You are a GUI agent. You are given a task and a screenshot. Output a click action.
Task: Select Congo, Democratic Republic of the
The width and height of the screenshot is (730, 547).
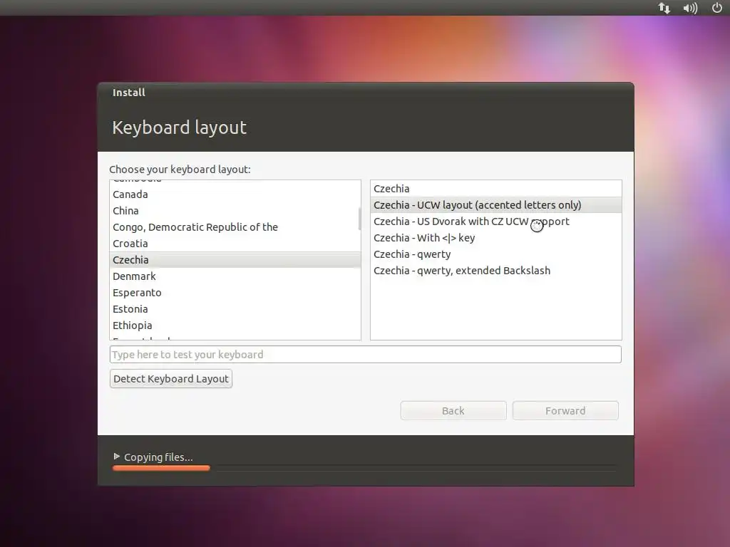click(235, 227)
